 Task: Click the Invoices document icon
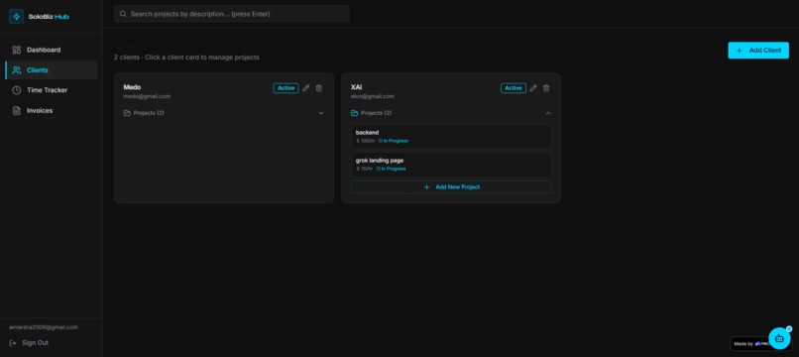click(x=16, y=111)
